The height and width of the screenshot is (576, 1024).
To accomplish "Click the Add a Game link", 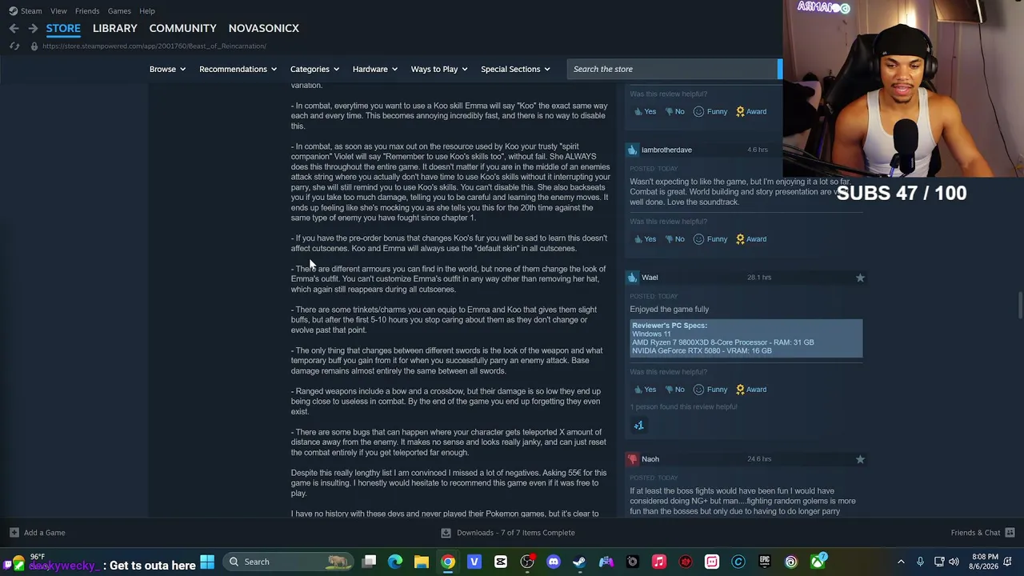I will click(45, 533).
